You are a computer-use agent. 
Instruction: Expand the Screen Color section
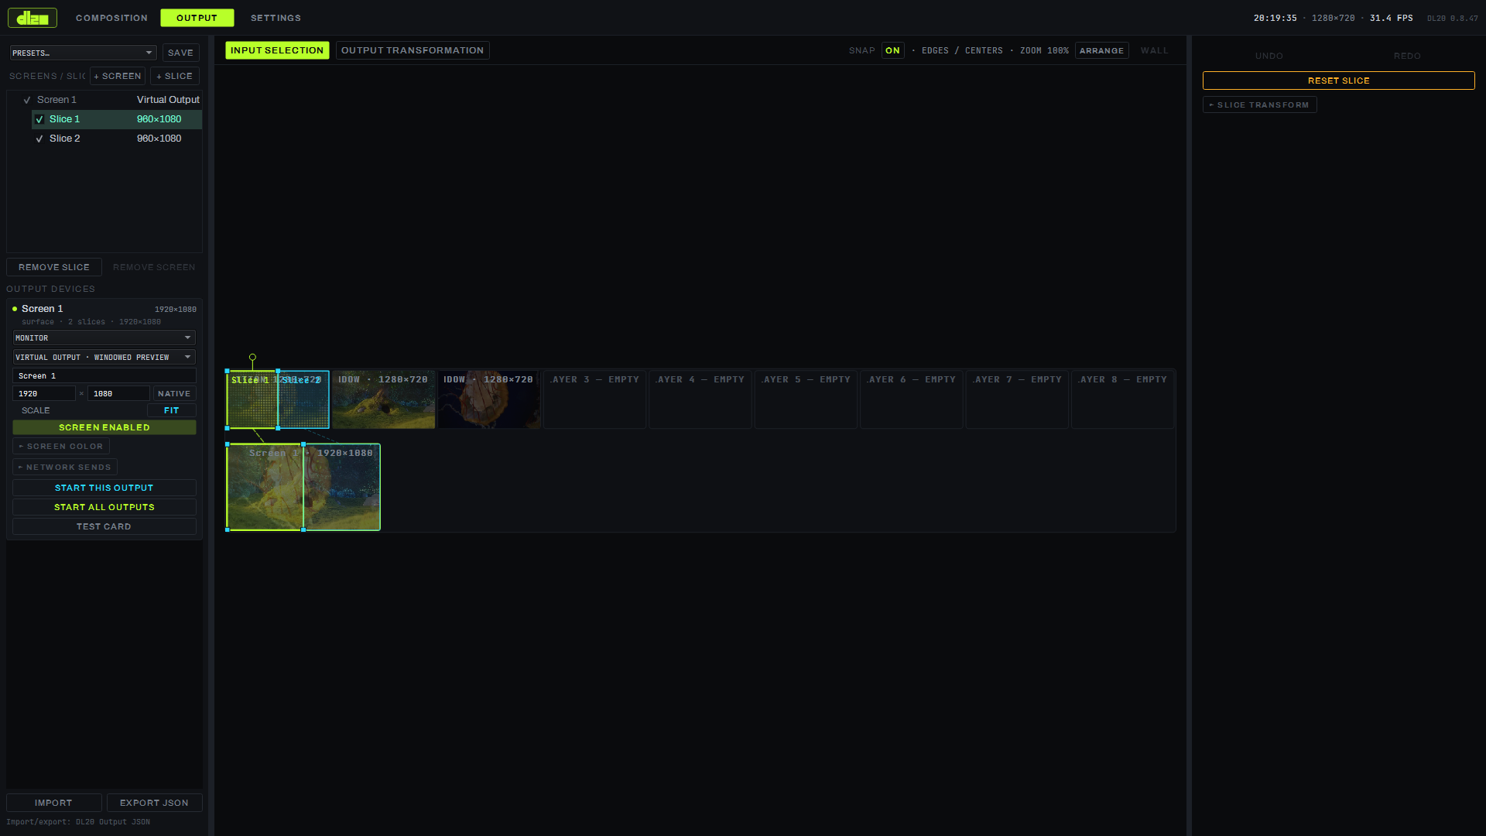[61, 446]
